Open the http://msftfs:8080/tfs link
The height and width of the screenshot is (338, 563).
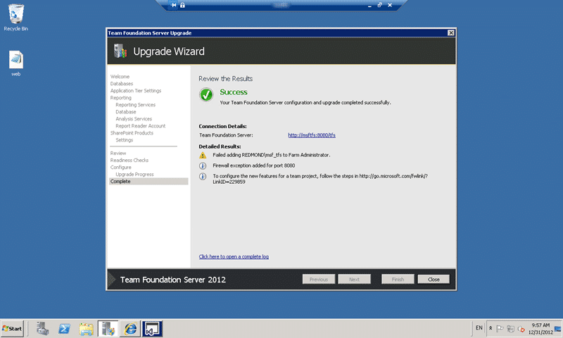[312, 135]
